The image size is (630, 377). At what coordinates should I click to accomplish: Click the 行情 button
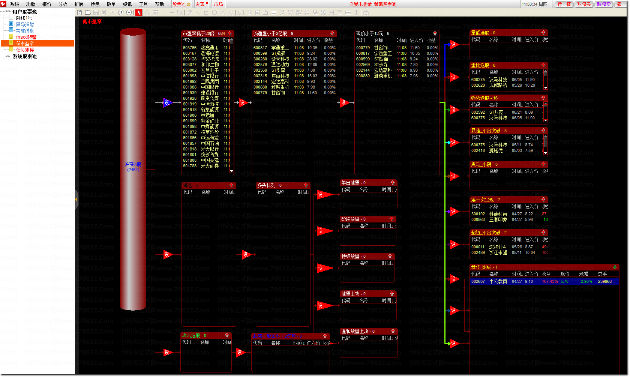[x=564, y=4]
